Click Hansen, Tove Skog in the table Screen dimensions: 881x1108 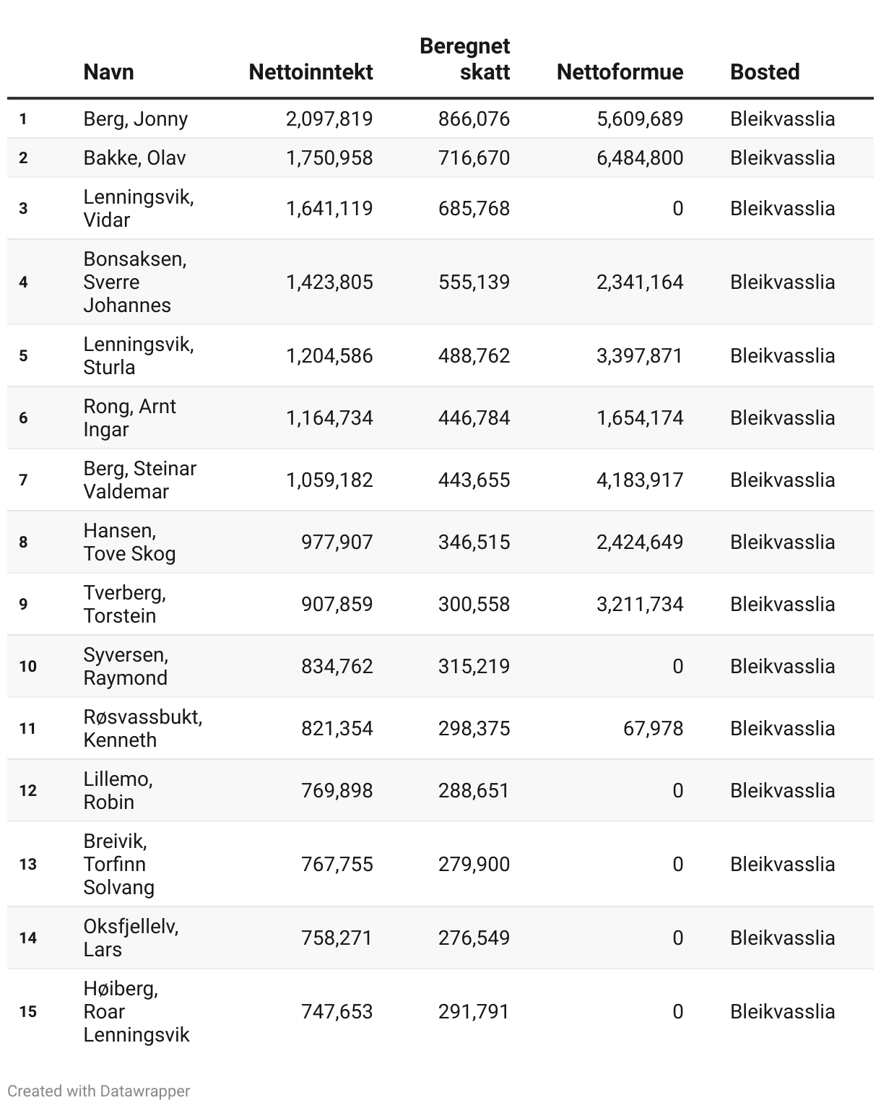129,542
